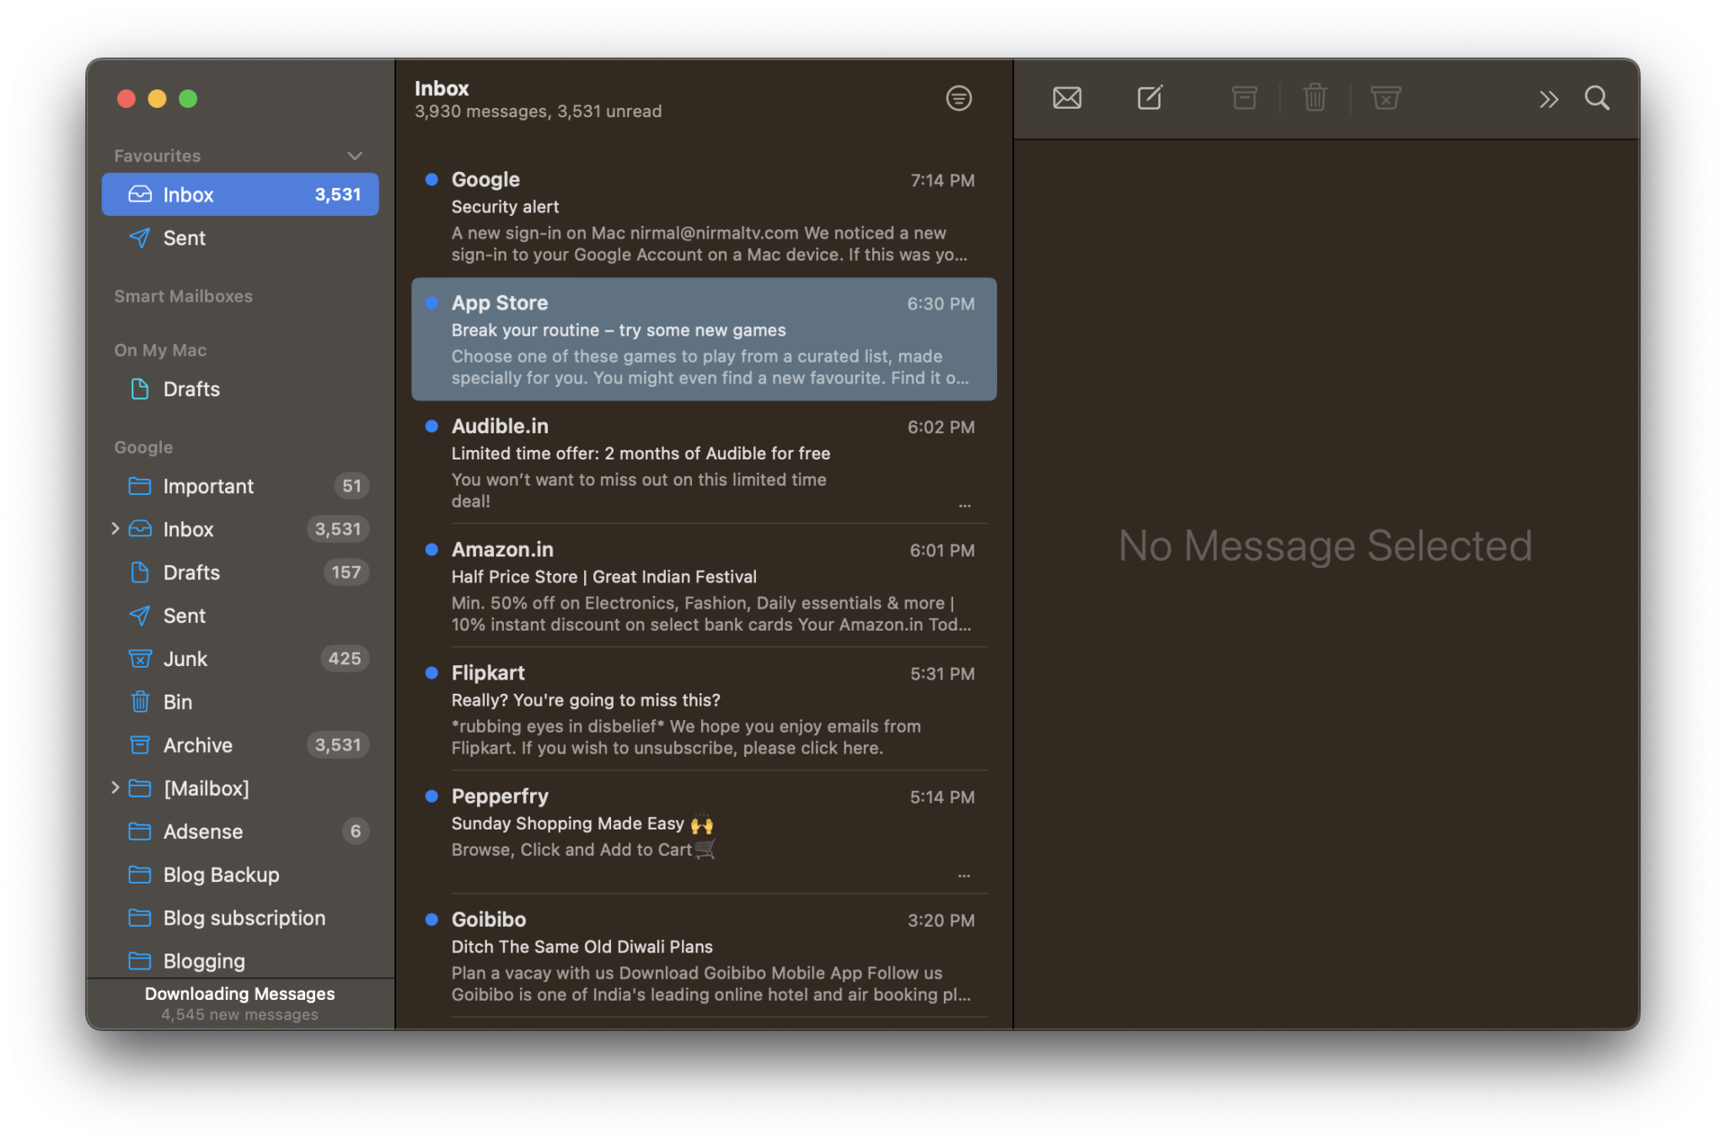Click the Junk bin-with-x sidebar icon
1726x1144 pixels.
[x=140, y=658]
